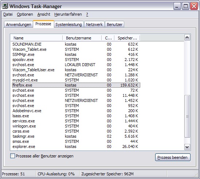This screenshot has width=200, height=179.
Task: Open the Optionen menu
Action: 25,14
